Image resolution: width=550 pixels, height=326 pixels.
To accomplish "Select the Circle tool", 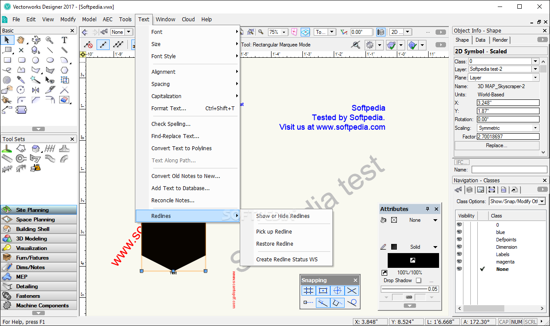I will 36,60.
